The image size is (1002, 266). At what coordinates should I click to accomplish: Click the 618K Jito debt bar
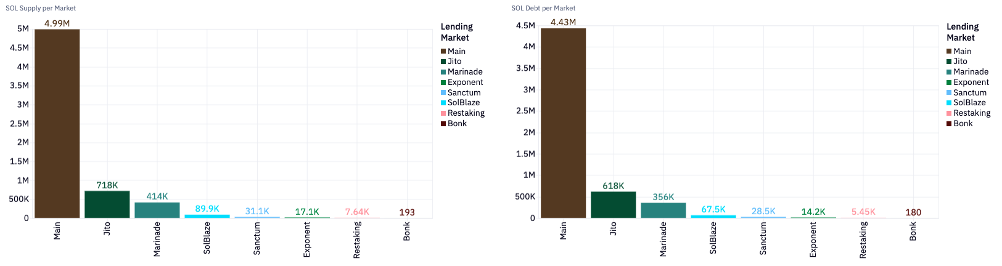614,205
